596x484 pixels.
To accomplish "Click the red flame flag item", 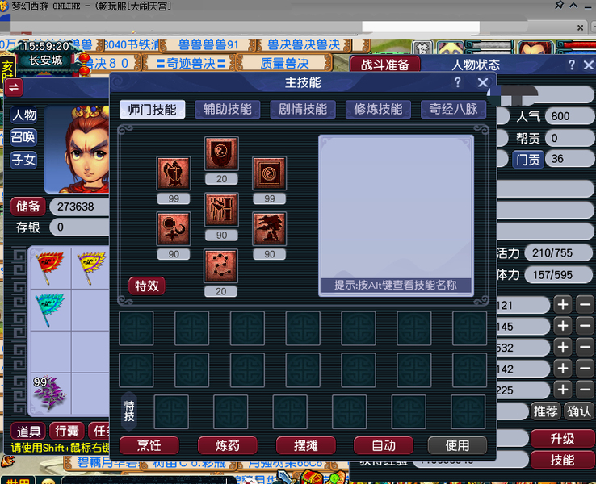I will (x=50, y=267).
